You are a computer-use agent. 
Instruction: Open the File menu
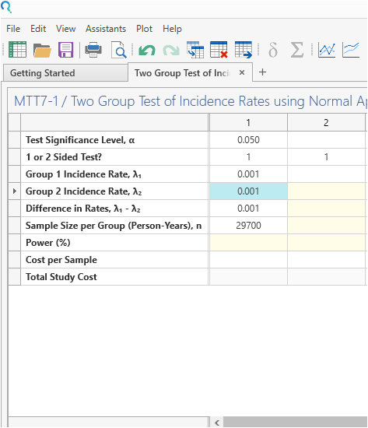[x=13, y=29]
